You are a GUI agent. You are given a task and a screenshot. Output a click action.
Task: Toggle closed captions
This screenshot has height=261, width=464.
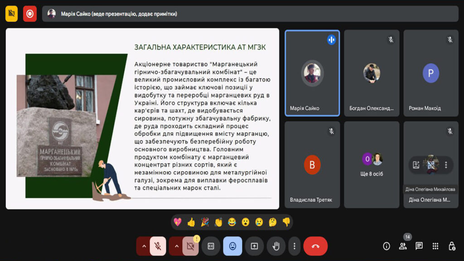tap(211, 246)
